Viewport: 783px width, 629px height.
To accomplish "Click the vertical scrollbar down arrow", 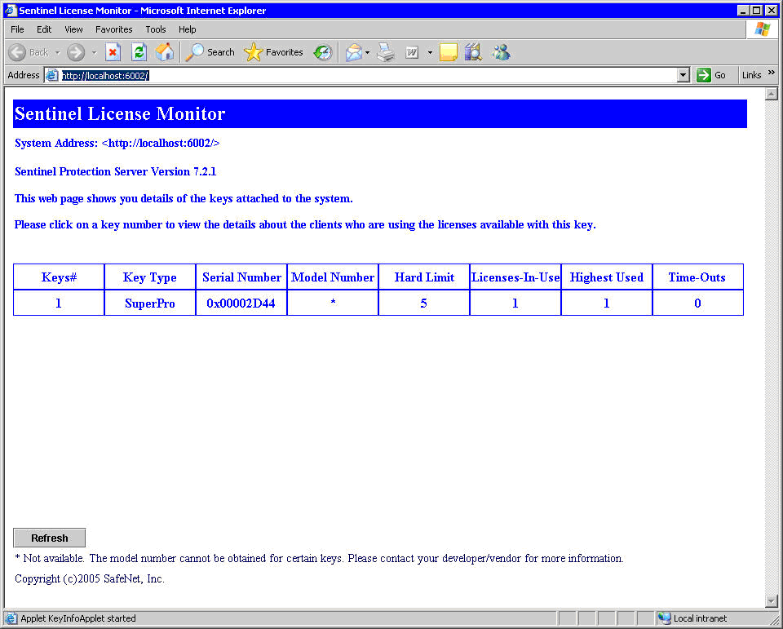I will point(771,601).
